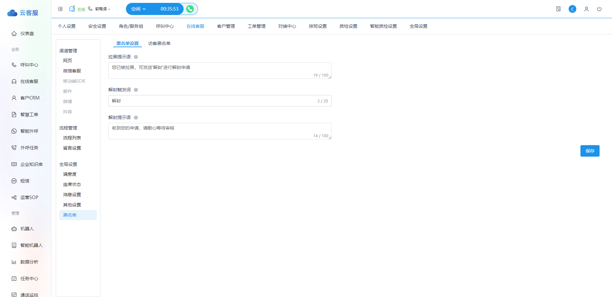
Task: Open 微信客服 channel settings
Action: (x=72, y=71)
